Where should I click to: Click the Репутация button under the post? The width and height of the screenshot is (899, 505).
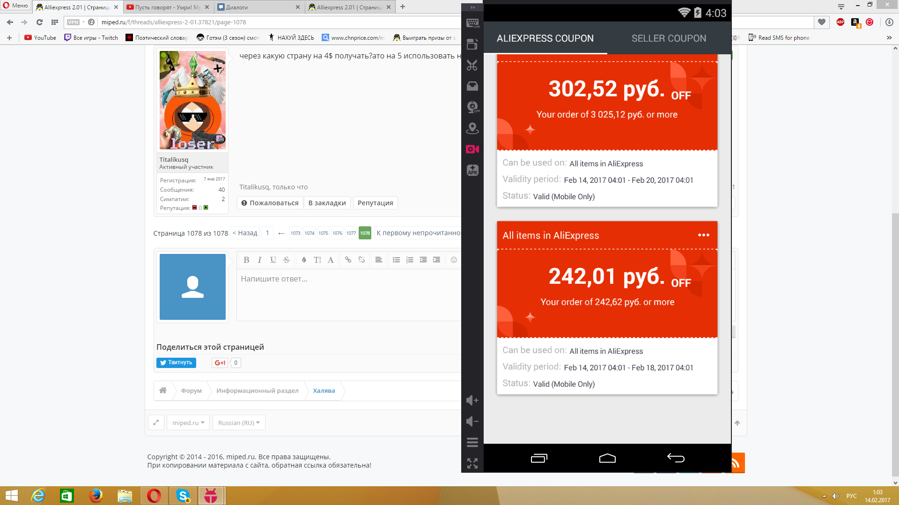pos(375,203)
